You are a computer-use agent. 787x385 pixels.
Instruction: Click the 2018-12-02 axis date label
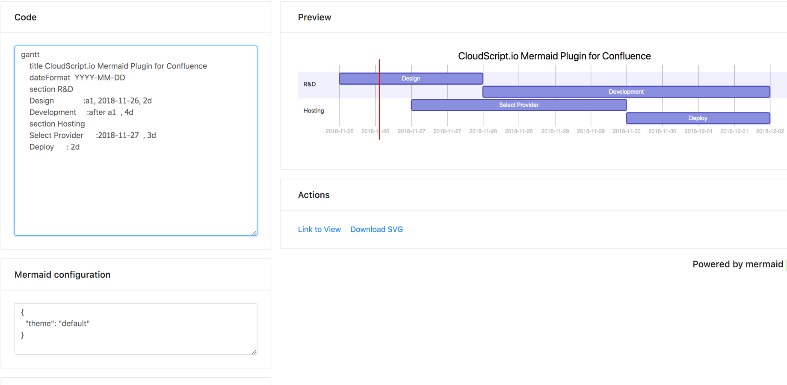pyautogui.click(x=770, y=131)
